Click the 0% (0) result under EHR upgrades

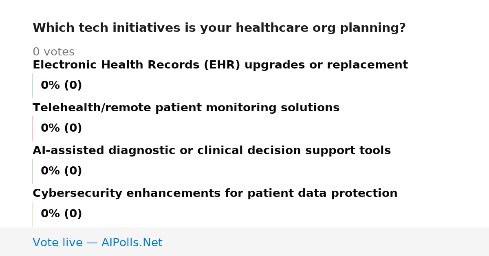(61, 86)
